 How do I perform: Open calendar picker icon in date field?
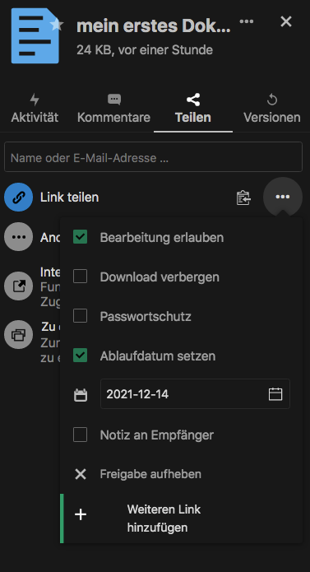(275, 394)
